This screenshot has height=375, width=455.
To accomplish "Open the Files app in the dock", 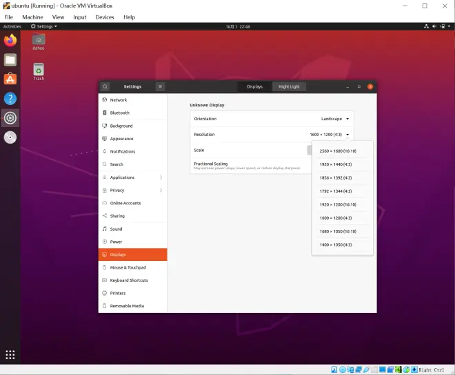I will pyautogui.click(x=10, y=60).
